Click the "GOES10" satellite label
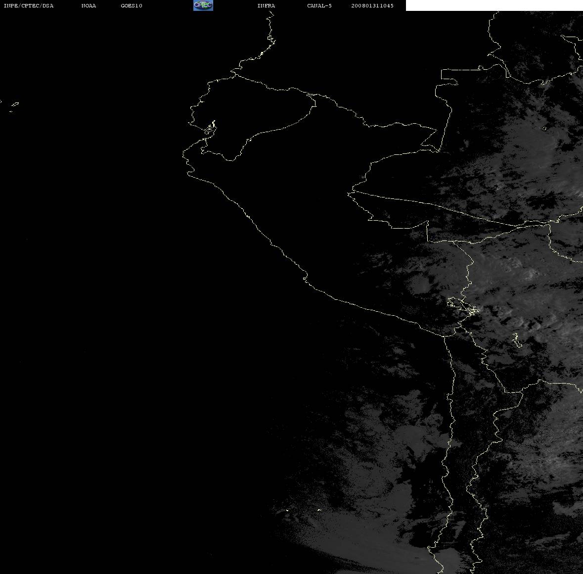Image resolution: width=583 pixels, height=574 pixels. 131,5
